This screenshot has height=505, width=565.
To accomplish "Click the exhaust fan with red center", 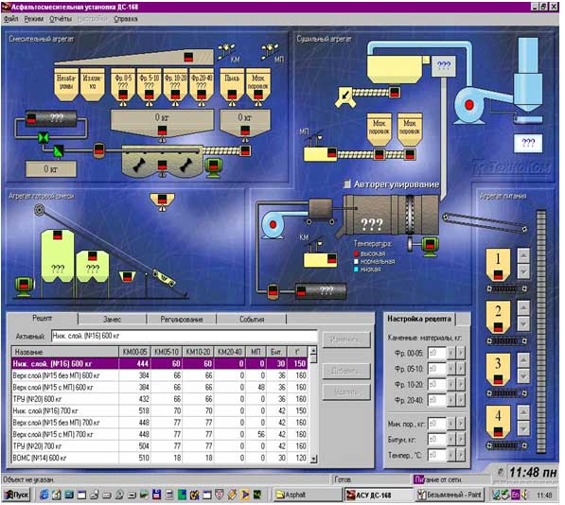I will [468, 105].
